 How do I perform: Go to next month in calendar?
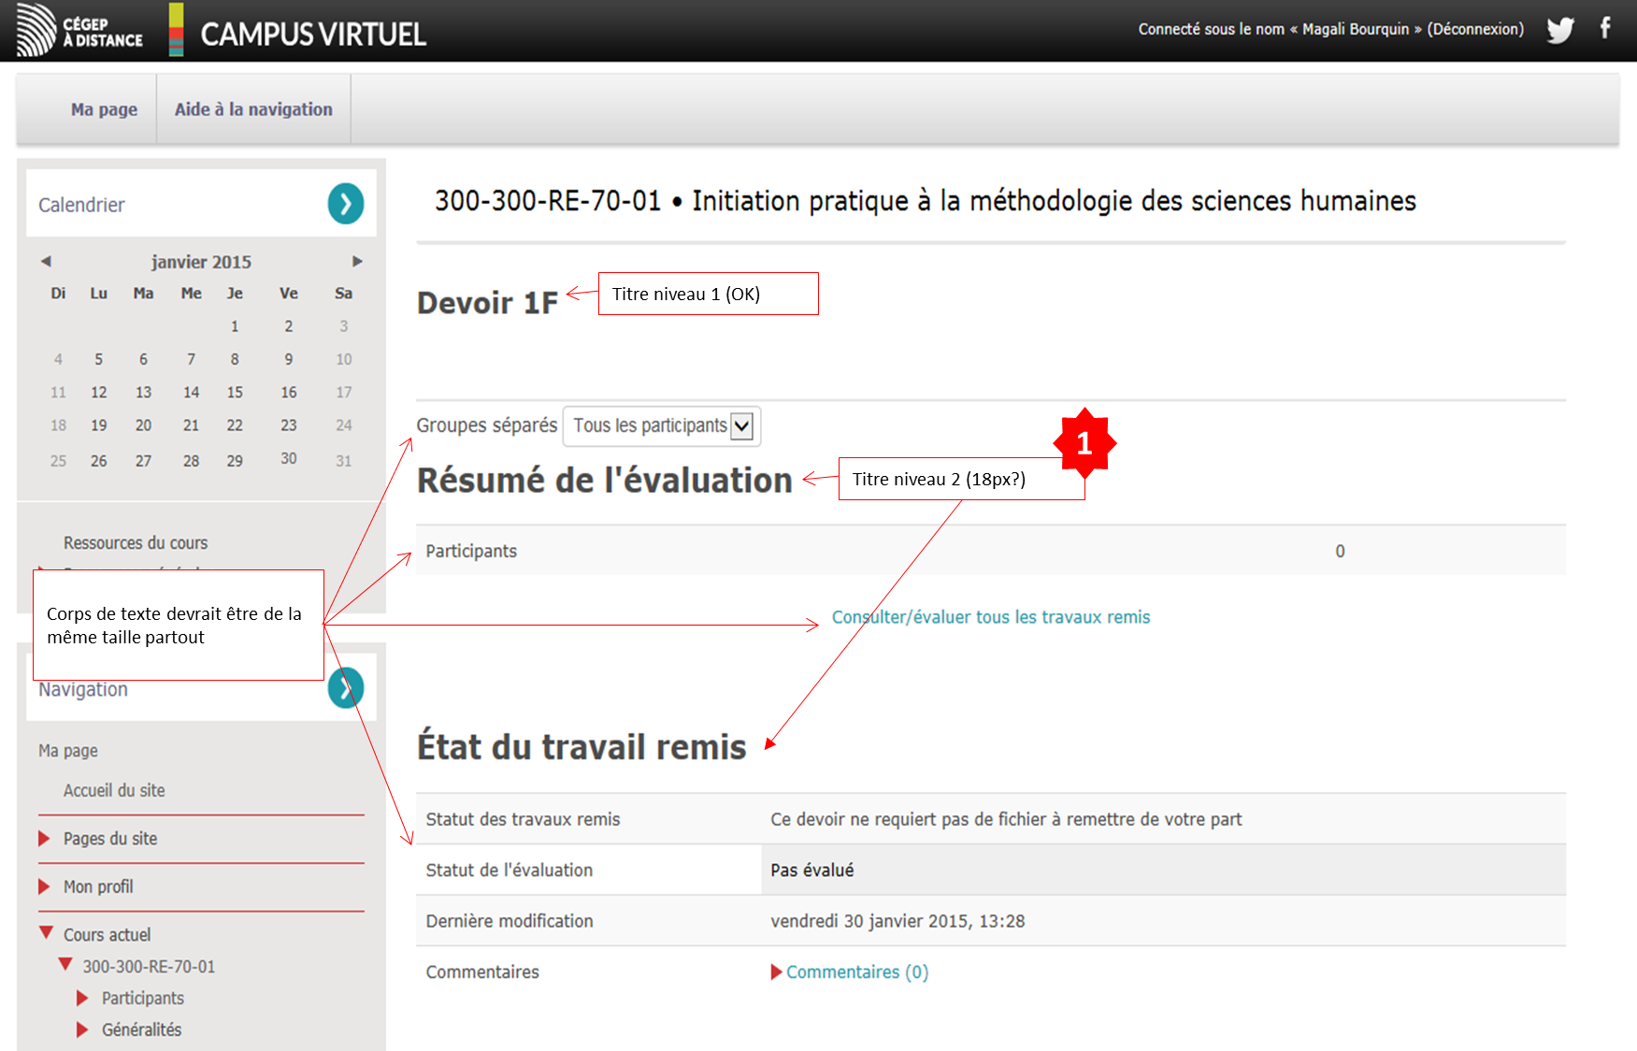[x=356, y=262]
